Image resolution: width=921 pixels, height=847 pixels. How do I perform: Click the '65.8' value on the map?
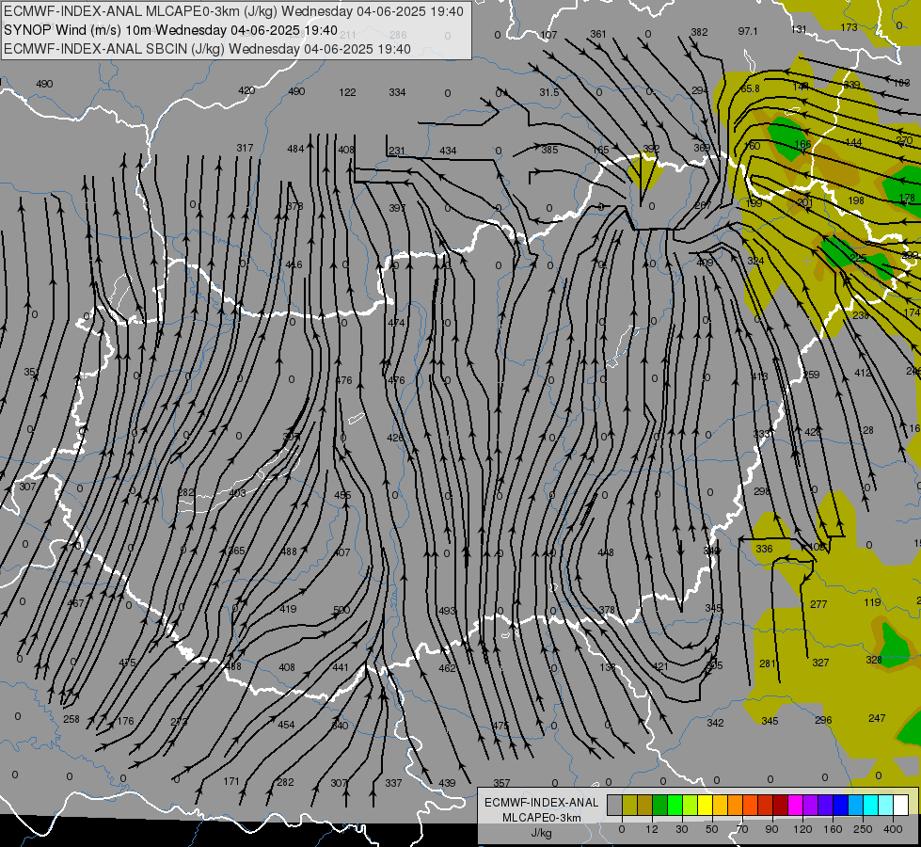(x=750, y=88)
